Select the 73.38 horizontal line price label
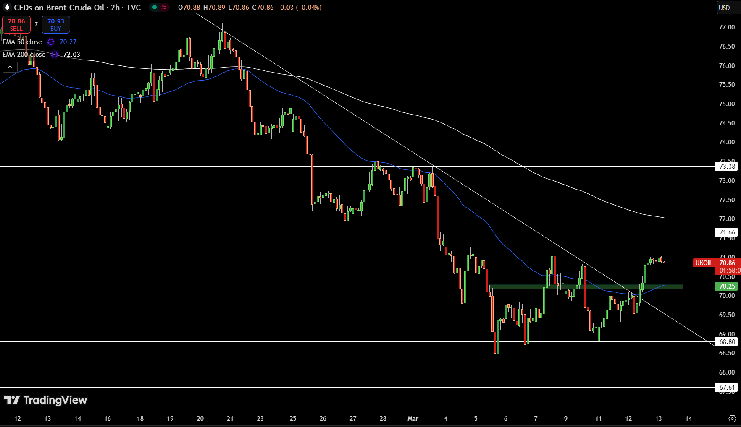Image resolution: width=741 pixels, height=427 pixels. 727,167
